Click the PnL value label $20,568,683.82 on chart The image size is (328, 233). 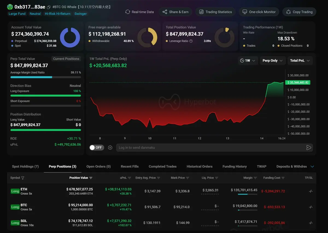coord(298,82)
